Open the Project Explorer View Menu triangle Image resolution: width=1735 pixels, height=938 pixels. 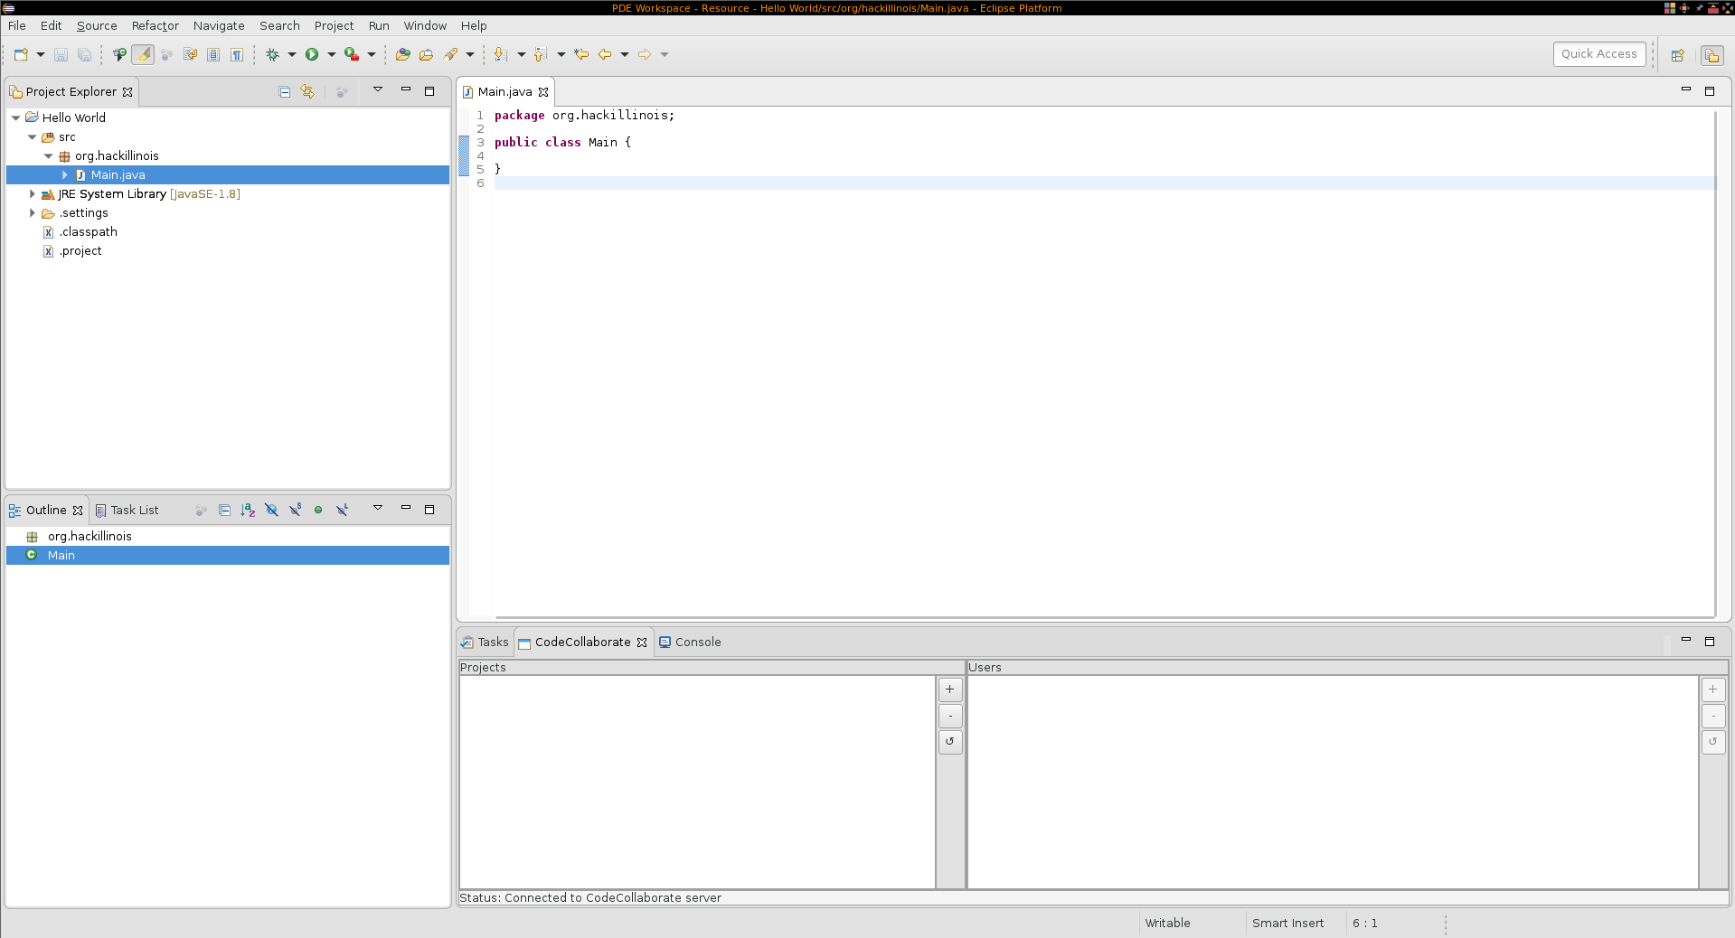[378, 89]
